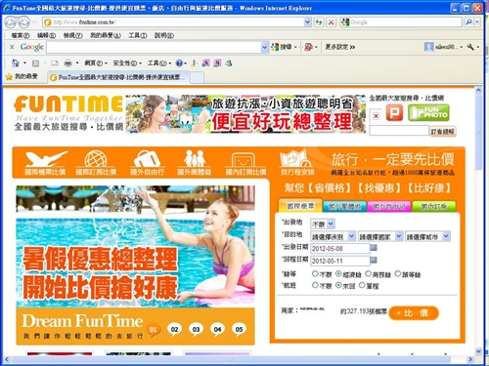Click the Read Mail envelope icon
The width and height of the screenshot is (489, 366).
tap(55, 63)
